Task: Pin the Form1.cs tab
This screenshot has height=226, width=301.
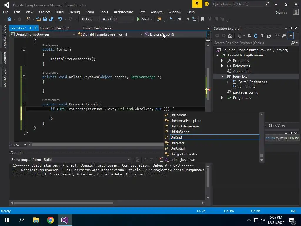Action: [30, 28]
